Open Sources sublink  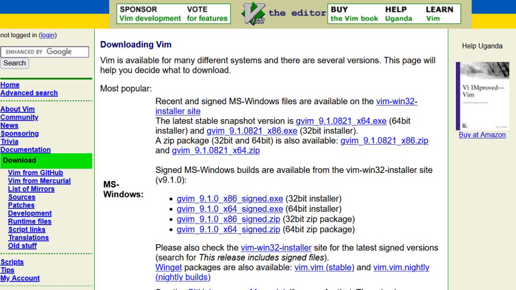(x=22, y=197)
